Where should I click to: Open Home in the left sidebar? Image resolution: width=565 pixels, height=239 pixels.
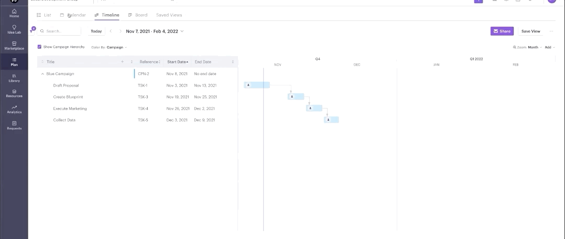14,13
